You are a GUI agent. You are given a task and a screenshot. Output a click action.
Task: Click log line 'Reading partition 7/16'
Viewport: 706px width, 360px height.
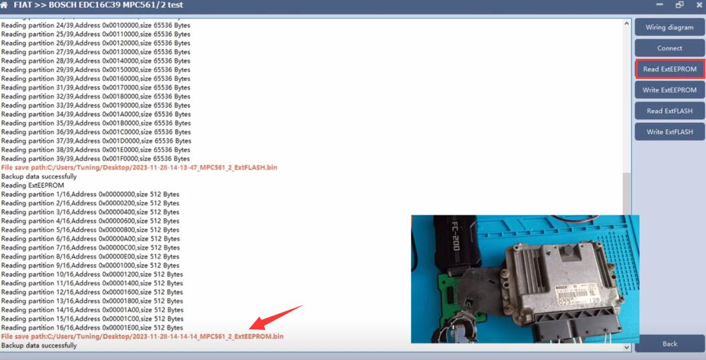90,248
